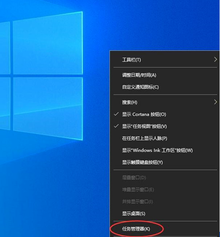The image size is (220, 237).
Task: Open the 搜索(H) submenu entry
Action: (165, 102)
